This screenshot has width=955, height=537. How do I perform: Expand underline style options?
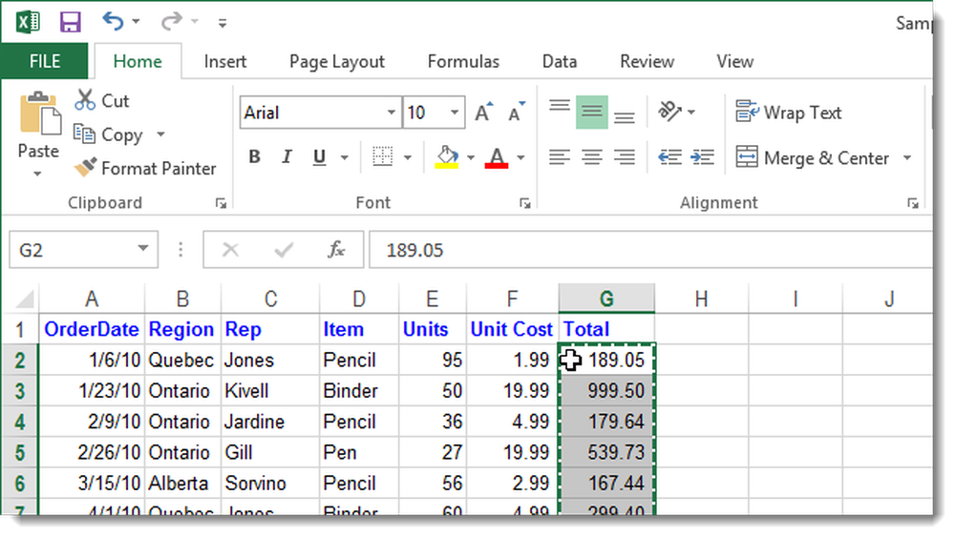pos(344,158)
